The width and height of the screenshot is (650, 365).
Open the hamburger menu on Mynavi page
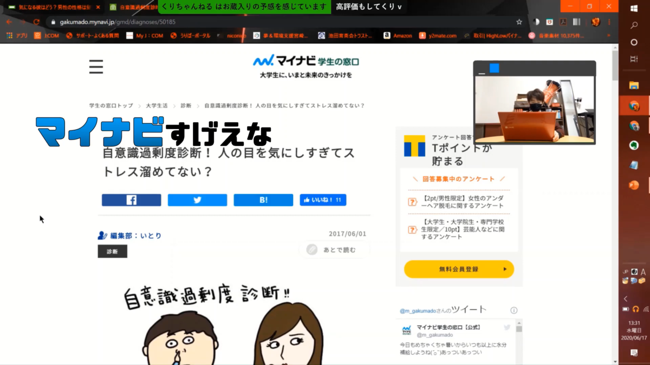point(96,66)
